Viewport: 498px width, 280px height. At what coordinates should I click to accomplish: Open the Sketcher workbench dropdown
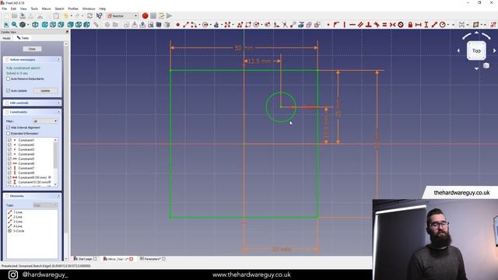point(122,16)
